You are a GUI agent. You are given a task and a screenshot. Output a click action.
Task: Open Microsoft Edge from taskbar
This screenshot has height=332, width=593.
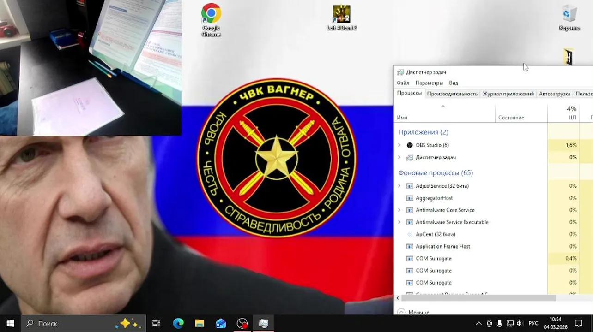click(178, 323)
